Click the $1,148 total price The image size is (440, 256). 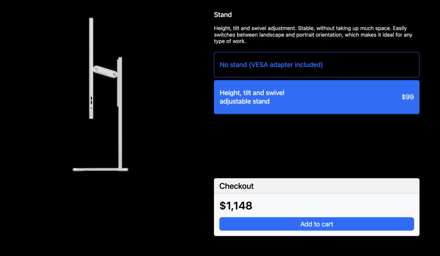click(x=236, y=206)
